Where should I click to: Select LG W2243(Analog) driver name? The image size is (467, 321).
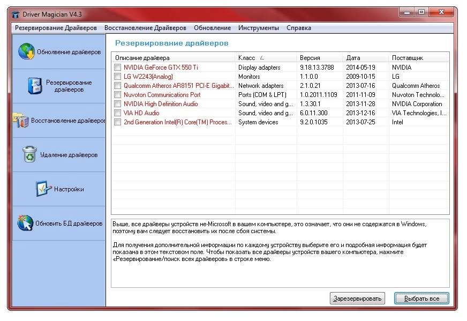click(148, 77)
